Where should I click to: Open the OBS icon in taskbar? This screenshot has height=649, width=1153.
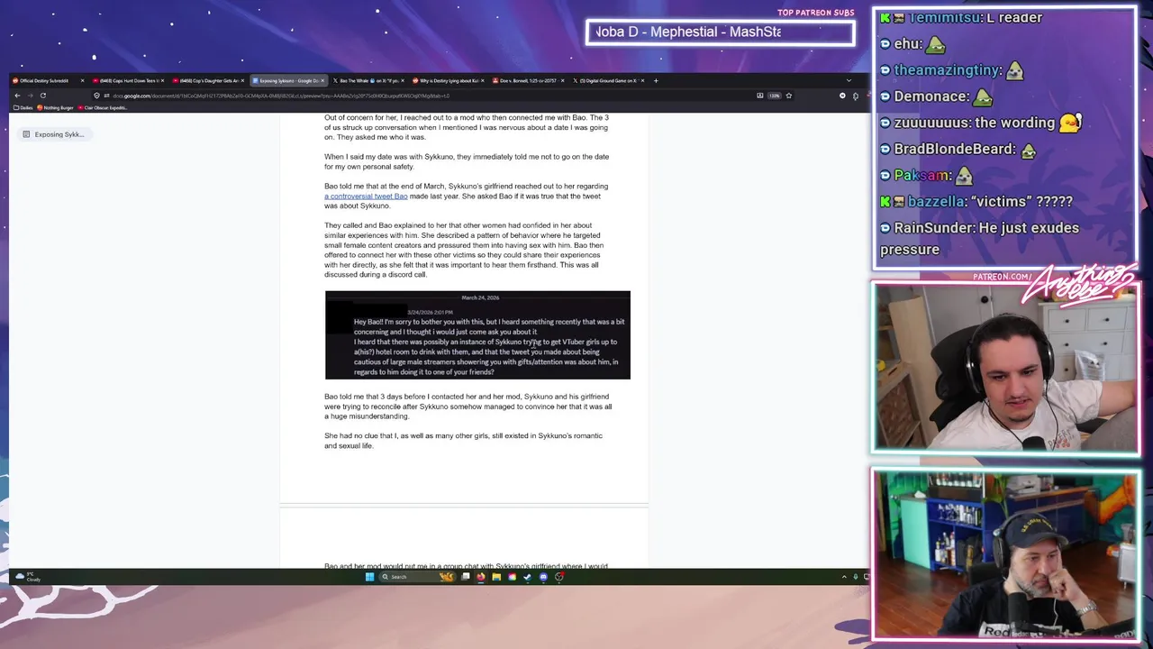pyautogui.click(x=558, y=577)
